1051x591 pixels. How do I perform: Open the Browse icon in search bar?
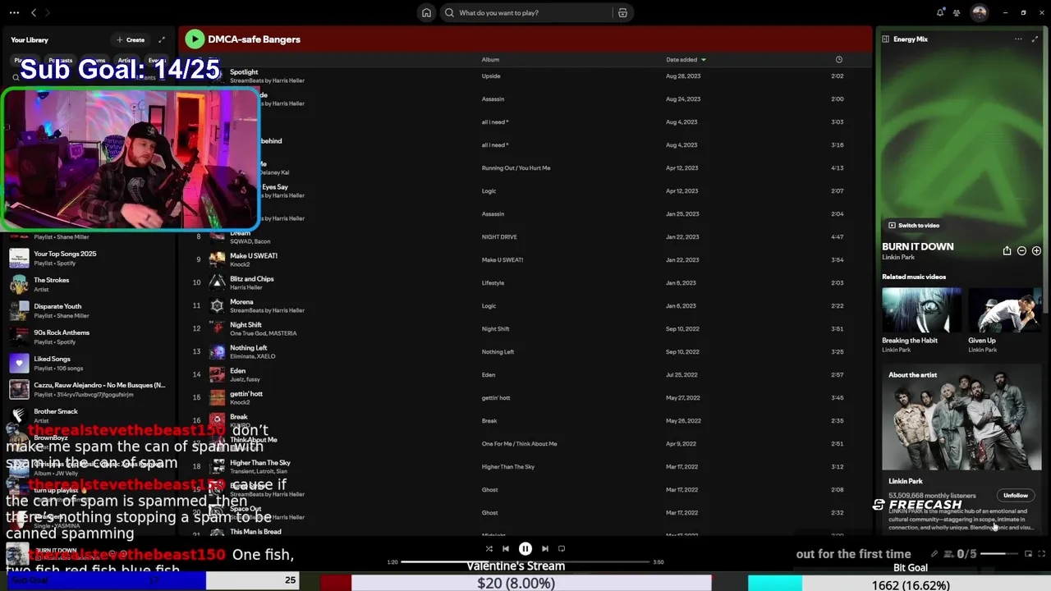622,12
